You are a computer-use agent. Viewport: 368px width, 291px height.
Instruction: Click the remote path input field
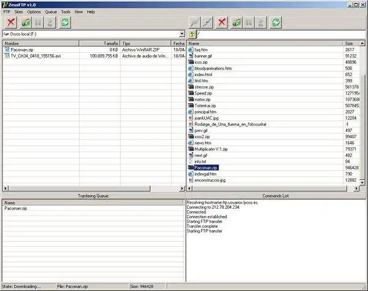point(281,34)
